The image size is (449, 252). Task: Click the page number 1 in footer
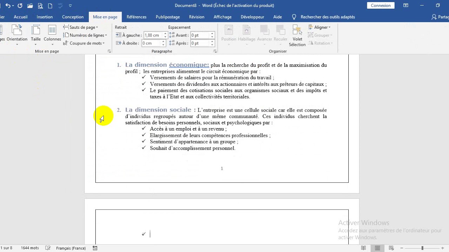tap(222, 168)
